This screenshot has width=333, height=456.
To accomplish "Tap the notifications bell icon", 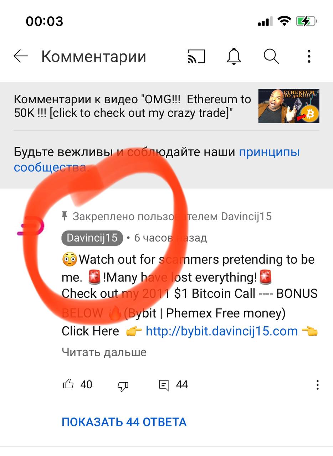I will point(234,56).
